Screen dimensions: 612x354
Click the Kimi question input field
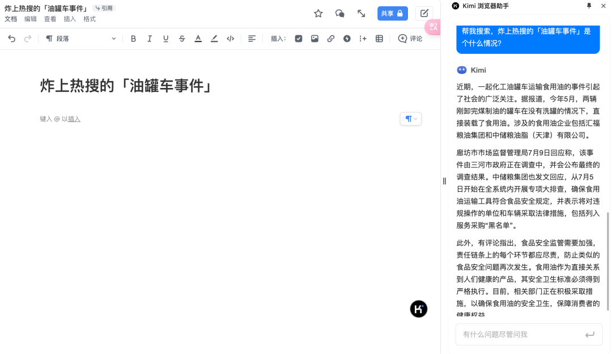point(529,335)
